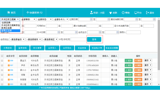Focus the 卡号/手机号 input field
Viewport: 160px width, 97px height.
pos(78,39)
